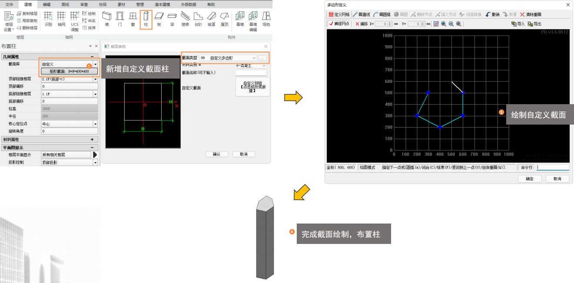Viewport: 574px width, 283px height.
Task: Select 画圆弧 draw arc tool
Action: [382, 14]
